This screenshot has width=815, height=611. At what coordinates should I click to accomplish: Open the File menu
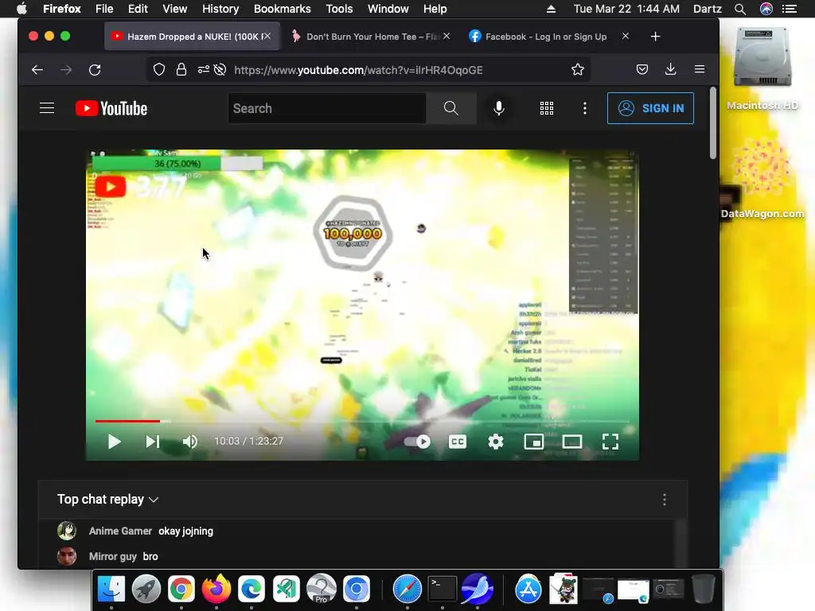104,9
